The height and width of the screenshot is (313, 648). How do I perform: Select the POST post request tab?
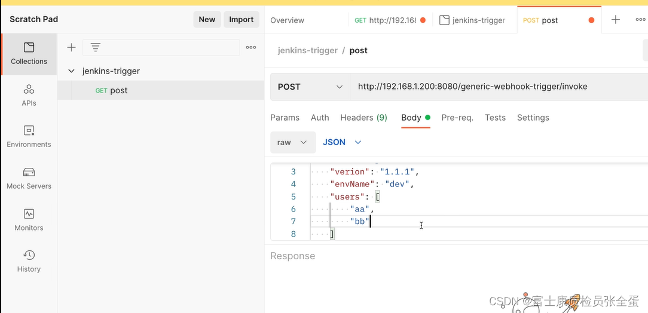(559, 20)
